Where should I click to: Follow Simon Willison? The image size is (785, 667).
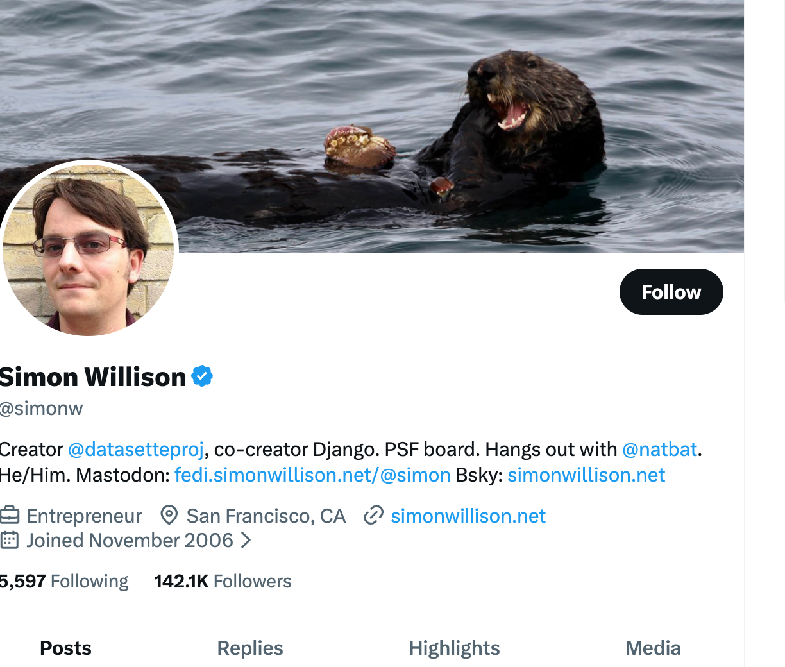point(671,292)
